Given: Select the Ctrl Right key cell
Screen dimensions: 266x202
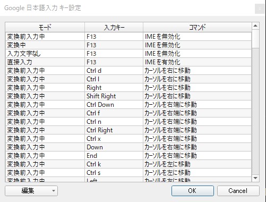Looking at the screenshot, I should pyautogui.click(x=114, y=130).
